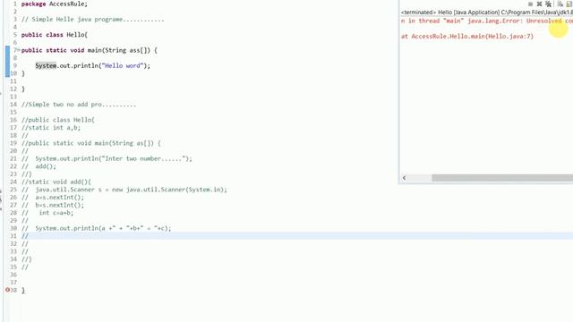Click Remove All Terminated Launches double-X icon
Image resolution: width=573 pixels, height=322 pixels.
(x=549, y=4)
